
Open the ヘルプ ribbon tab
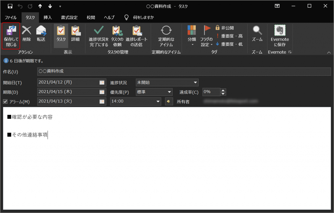[x=109, y=18]
